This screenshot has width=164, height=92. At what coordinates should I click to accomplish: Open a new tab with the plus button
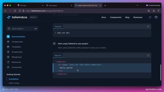[x=105, y=5]
